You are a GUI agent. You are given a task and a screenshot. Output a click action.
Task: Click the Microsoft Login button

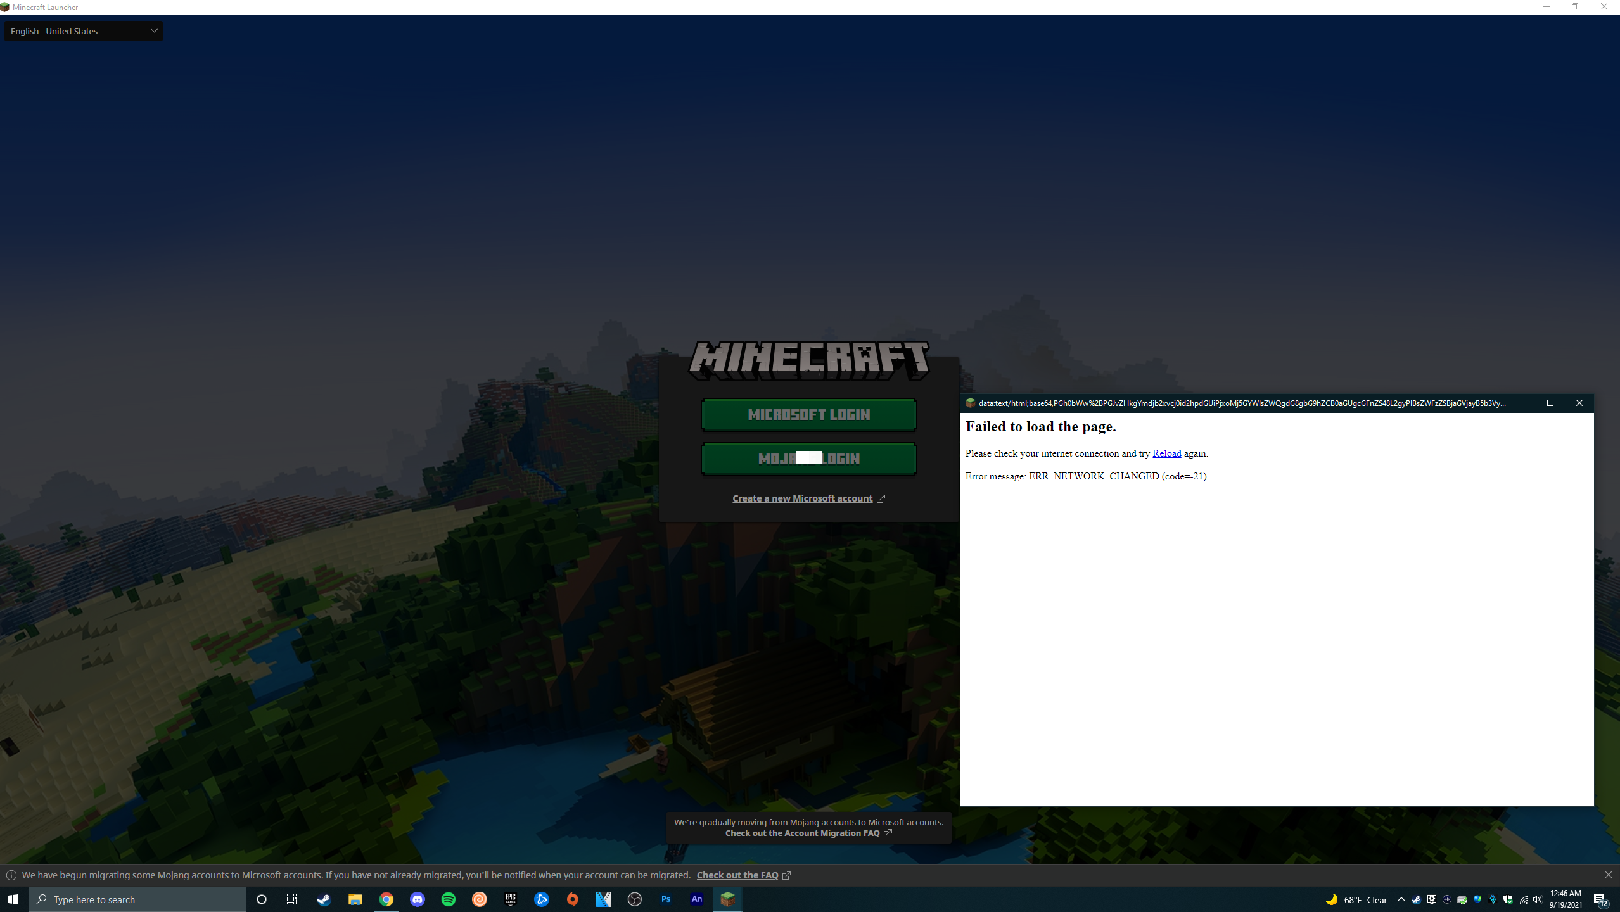tap(808, 415)
